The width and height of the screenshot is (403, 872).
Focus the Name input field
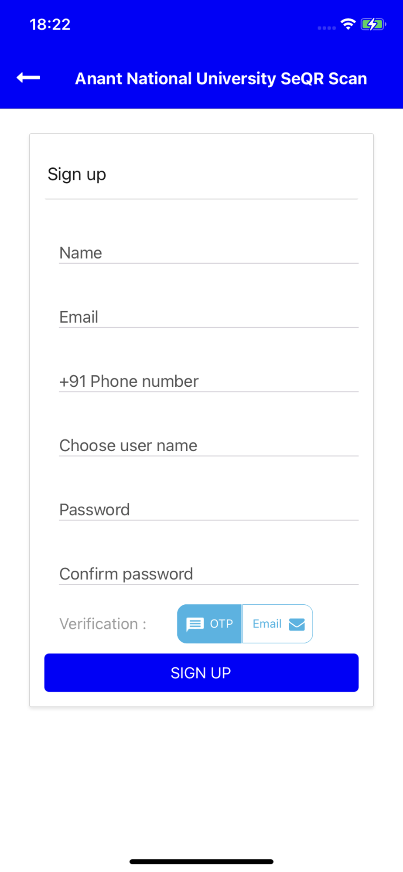tap(208, 253)
